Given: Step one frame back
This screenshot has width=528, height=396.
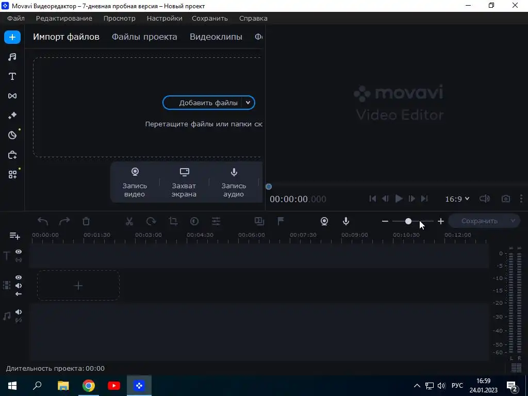Looking at the screenshot, I should click(386, 199).
